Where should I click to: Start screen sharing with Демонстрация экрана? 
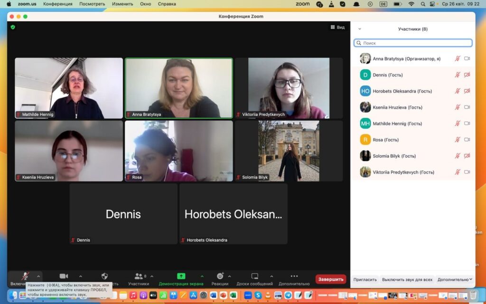point(181,276)
